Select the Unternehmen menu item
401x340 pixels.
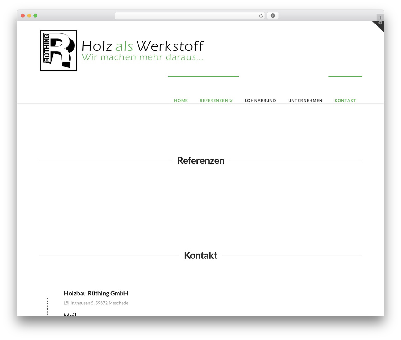point(305,101)
